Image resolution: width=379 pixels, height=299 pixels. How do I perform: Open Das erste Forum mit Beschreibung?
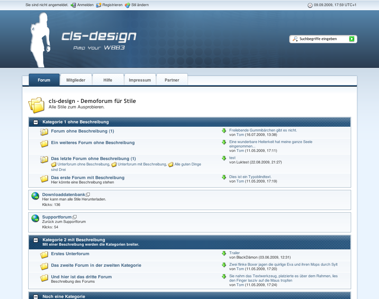pos(88,178)
